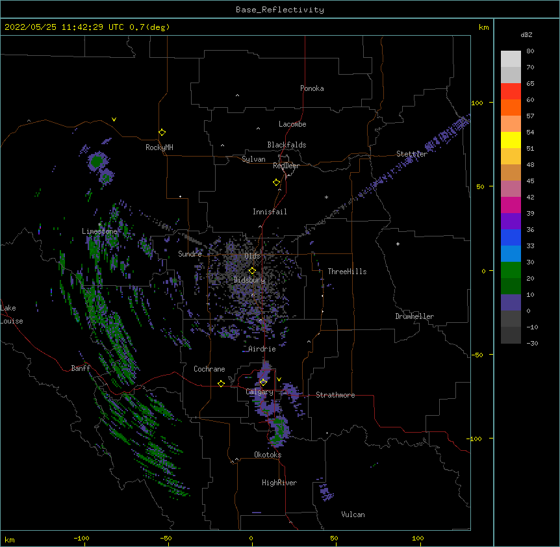560x547 pixels.
Task: Click the HighRiver label
Action: (x=279, y=483)
